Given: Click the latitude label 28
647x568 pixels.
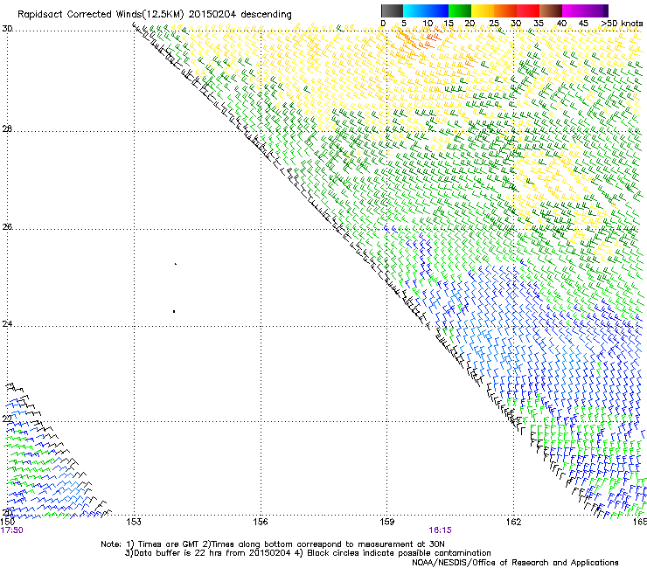Looking at the screenshot, I should point(7,128).
